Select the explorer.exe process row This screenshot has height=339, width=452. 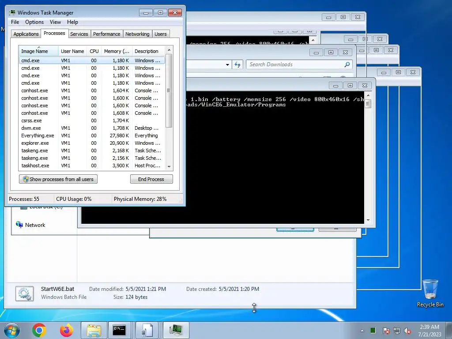[92, 143]
